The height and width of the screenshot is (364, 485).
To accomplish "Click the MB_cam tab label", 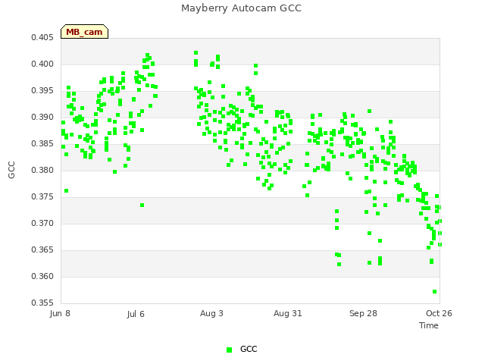I will 84,32.
